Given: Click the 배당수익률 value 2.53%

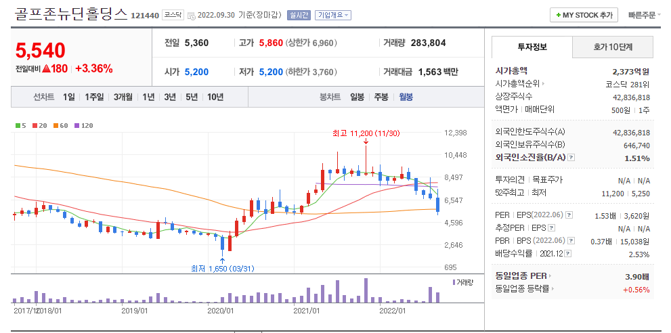Looking at the screenshot, I should click(x=638, y=254).
